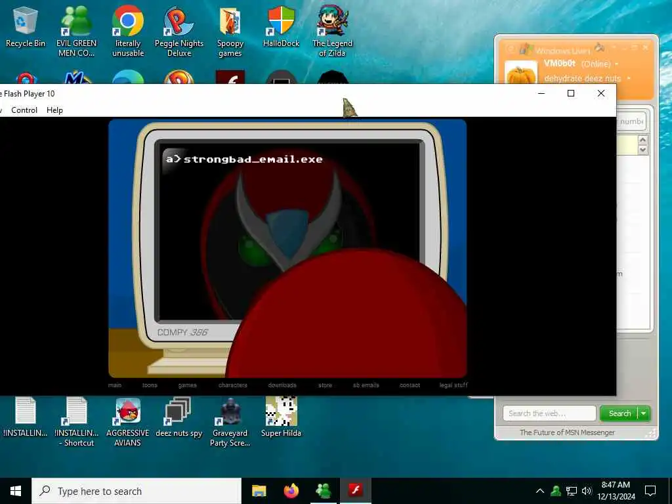672x504 pixels.
Task: Click the Messenger list scroll-up arrow
Action: coord(642,140)
